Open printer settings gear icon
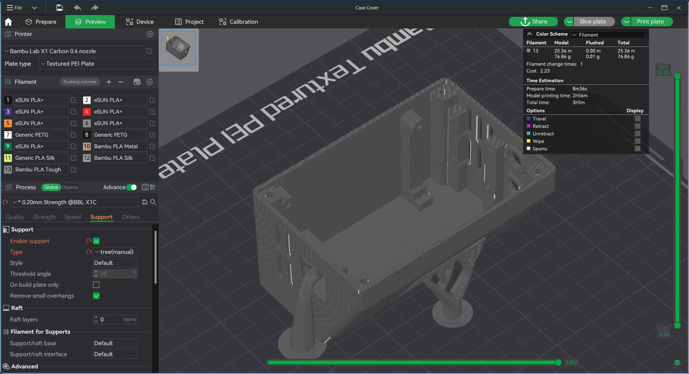The height and width of the screenshot is (374, 689). pos(150,34)
